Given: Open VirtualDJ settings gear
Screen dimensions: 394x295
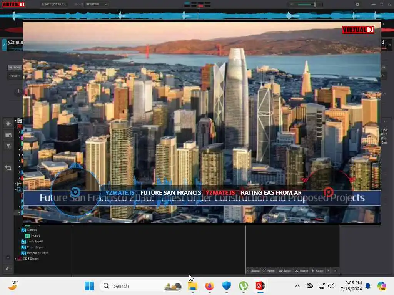Looking at the screenshot, I should pyautogui.click(x=357, y=4).
